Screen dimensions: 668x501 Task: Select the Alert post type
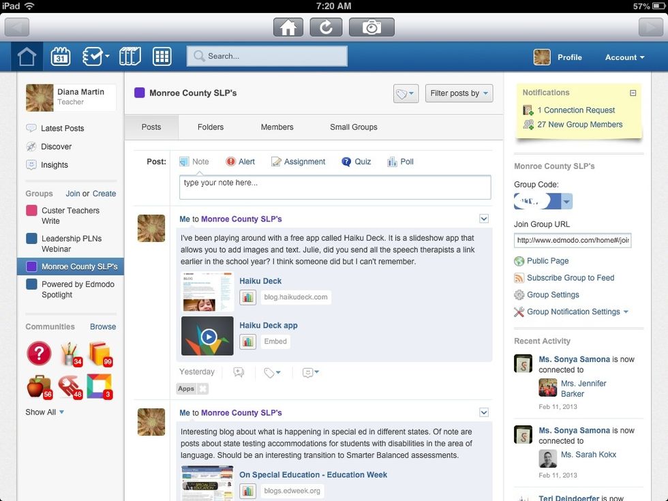[240, 162]
